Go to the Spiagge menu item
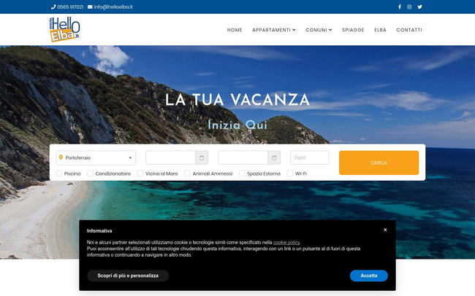The width and height of the screenshot is (475, 296). 353,30
